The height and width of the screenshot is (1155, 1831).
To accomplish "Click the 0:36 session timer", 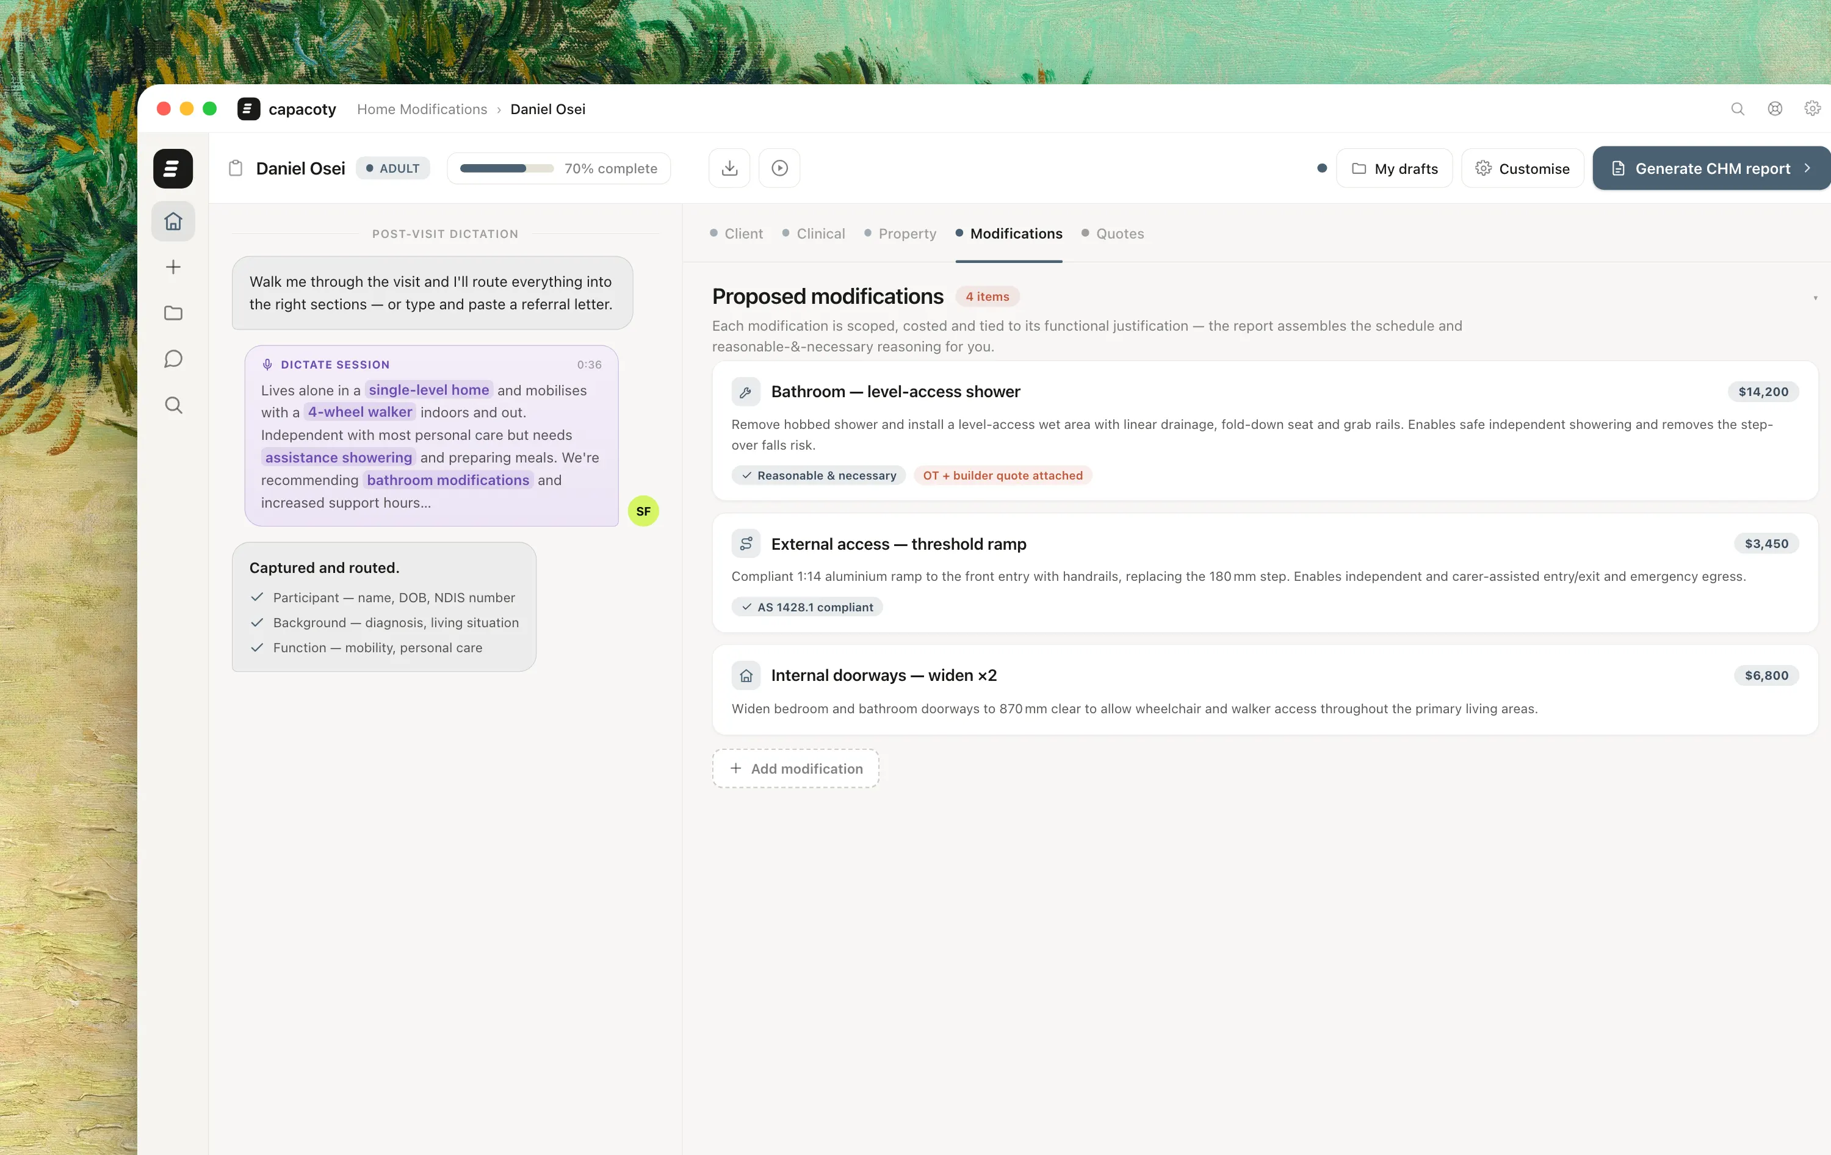I will 590,365.
